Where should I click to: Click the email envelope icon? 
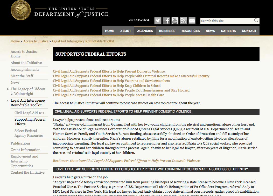click(192, 21)
